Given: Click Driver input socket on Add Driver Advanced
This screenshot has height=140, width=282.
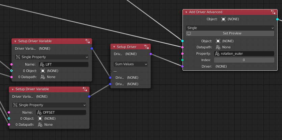Looking at the screenshot, I should pyautogui.click(x=183, y=67).
